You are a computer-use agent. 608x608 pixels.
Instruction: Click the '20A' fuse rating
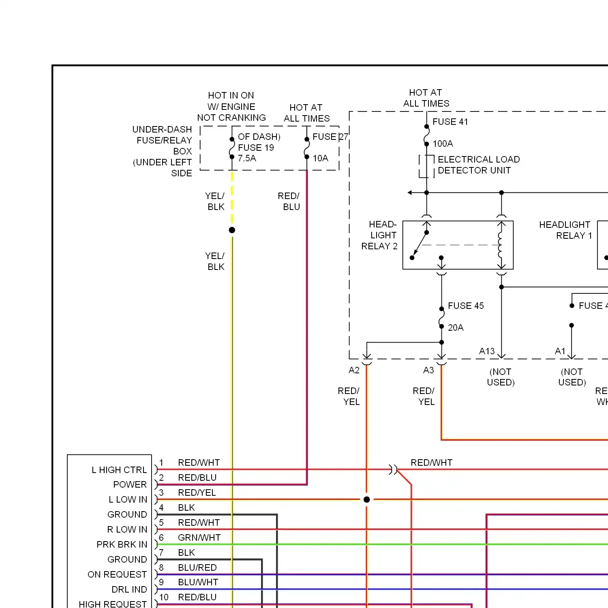coord(456,328)
